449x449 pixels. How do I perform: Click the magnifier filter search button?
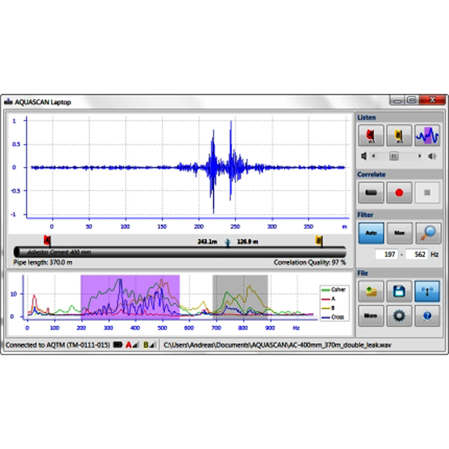(x=428, y=233)
